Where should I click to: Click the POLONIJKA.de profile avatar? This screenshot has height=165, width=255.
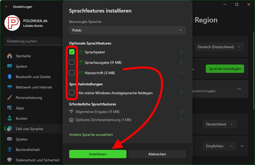12,23
